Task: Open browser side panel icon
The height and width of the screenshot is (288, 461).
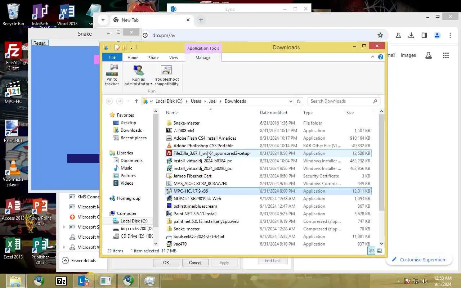Action: (x=424, y=35)
